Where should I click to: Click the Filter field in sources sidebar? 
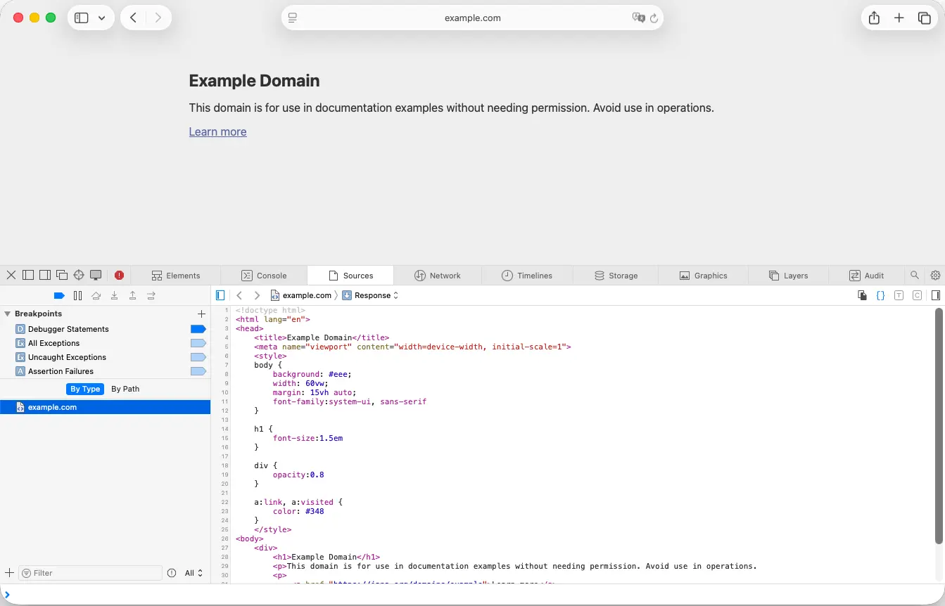click(91, 573)
